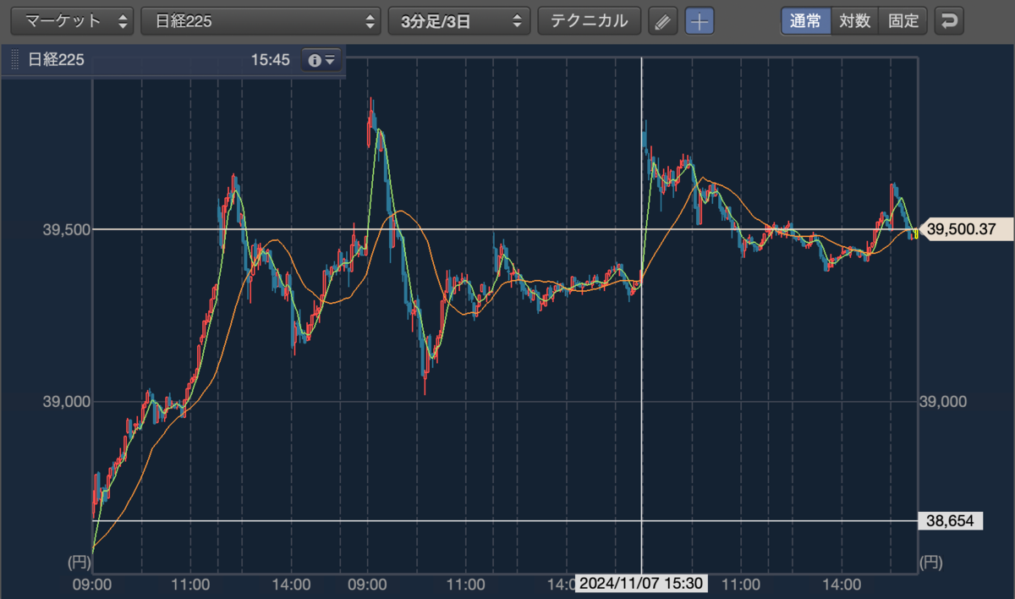Open the info dropdown in 日経225 panel
Image resolution: width=1015 pixels, height=599 pixels.
(x=322, y=60)
